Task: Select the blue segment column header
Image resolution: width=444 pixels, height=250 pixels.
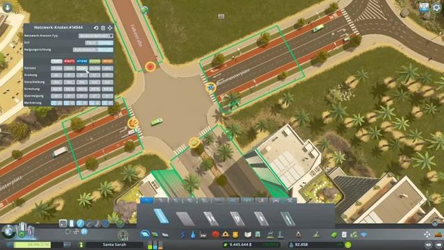Action: (x=82, y=61)
